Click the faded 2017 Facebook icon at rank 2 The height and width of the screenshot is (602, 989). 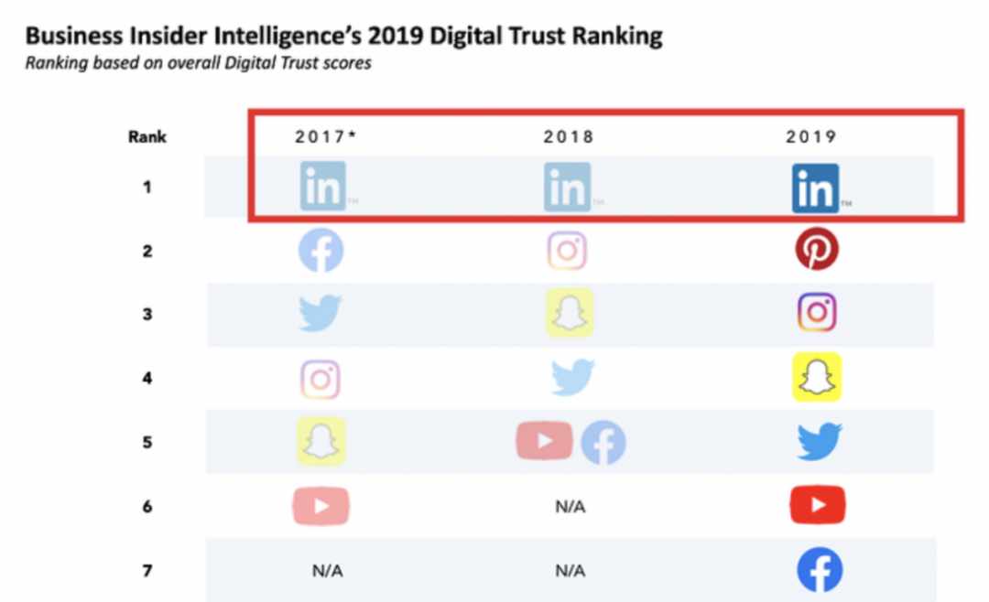click(x=321, y=251)
